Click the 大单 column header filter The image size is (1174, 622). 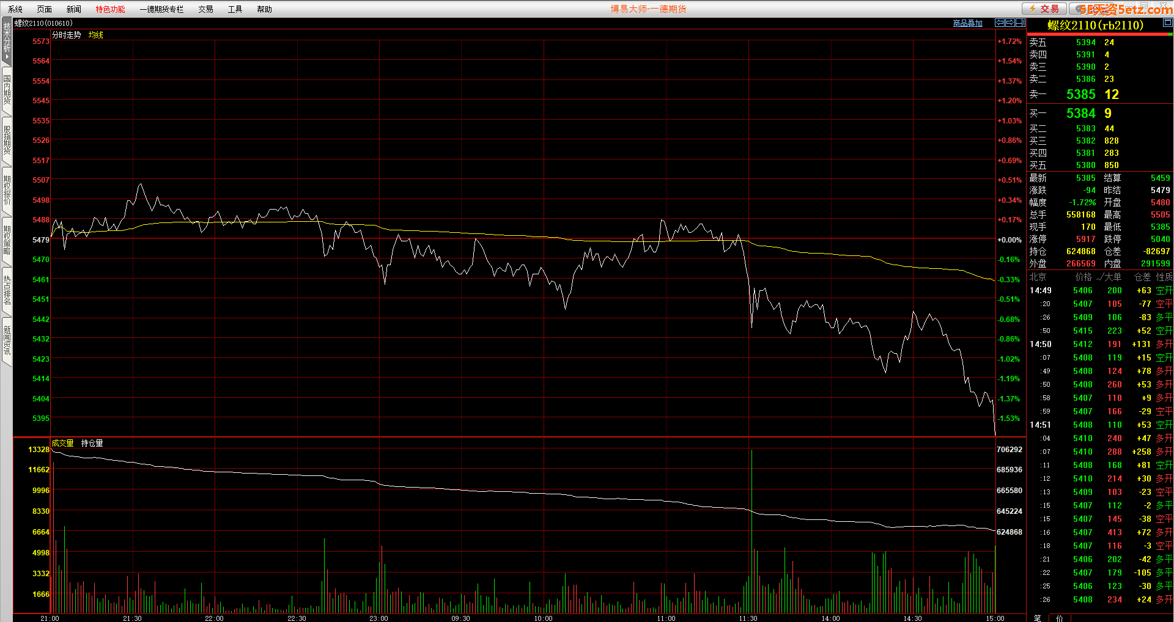click(x=1110, y=277)
